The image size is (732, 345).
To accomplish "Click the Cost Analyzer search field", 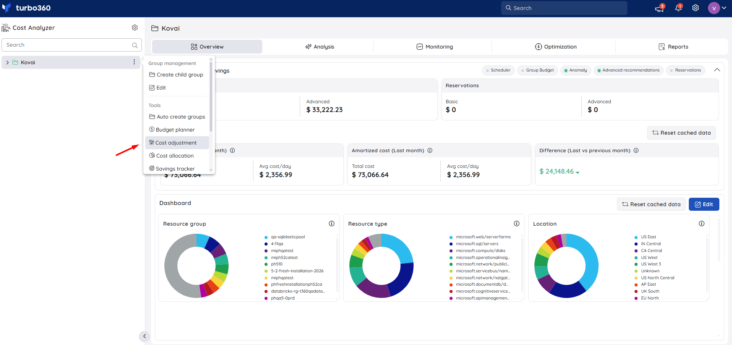I will [x=71, y=45].
